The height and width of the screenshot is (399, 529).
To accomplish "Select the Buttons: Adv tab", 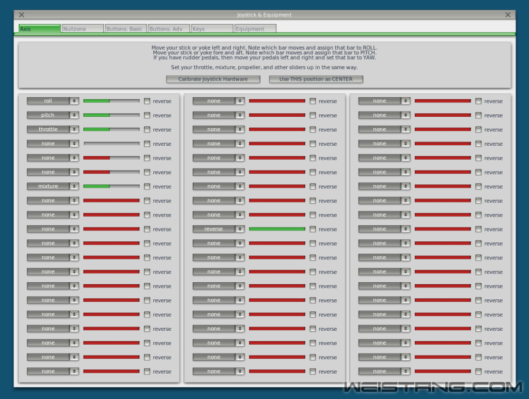I will pos(169,29).
